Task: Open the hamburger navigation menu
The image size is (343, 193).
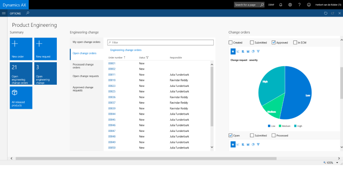Action: click(x=4, y=13)
